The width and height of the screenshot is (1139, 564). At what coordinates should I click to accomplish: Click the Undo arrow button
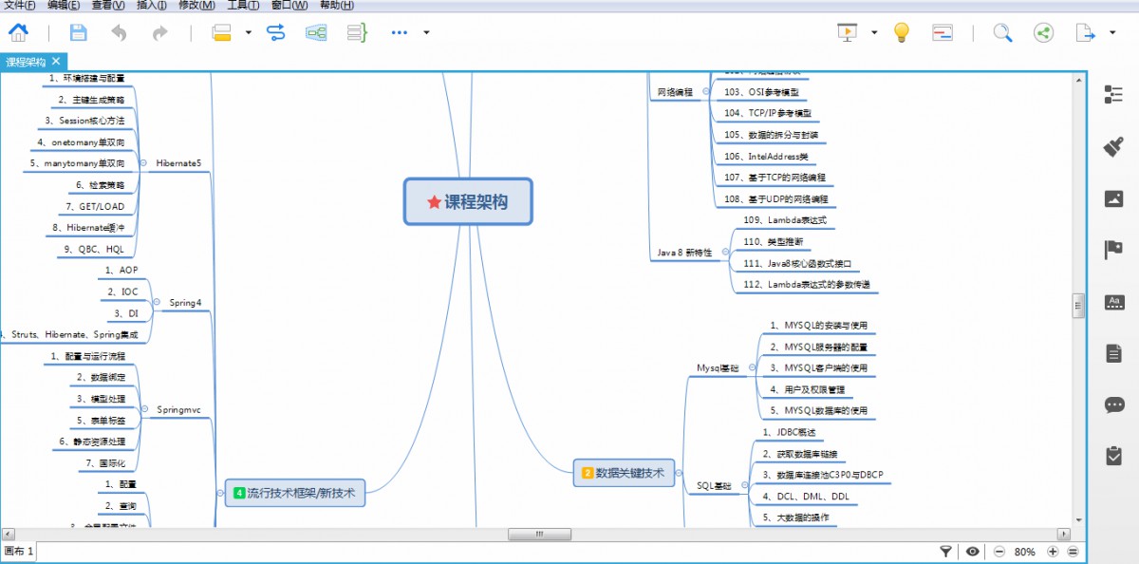[x=118, y=31]
